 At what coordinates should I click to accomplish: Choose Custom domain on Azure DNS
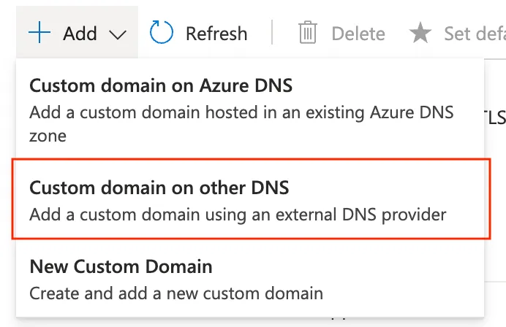point(250,109)
